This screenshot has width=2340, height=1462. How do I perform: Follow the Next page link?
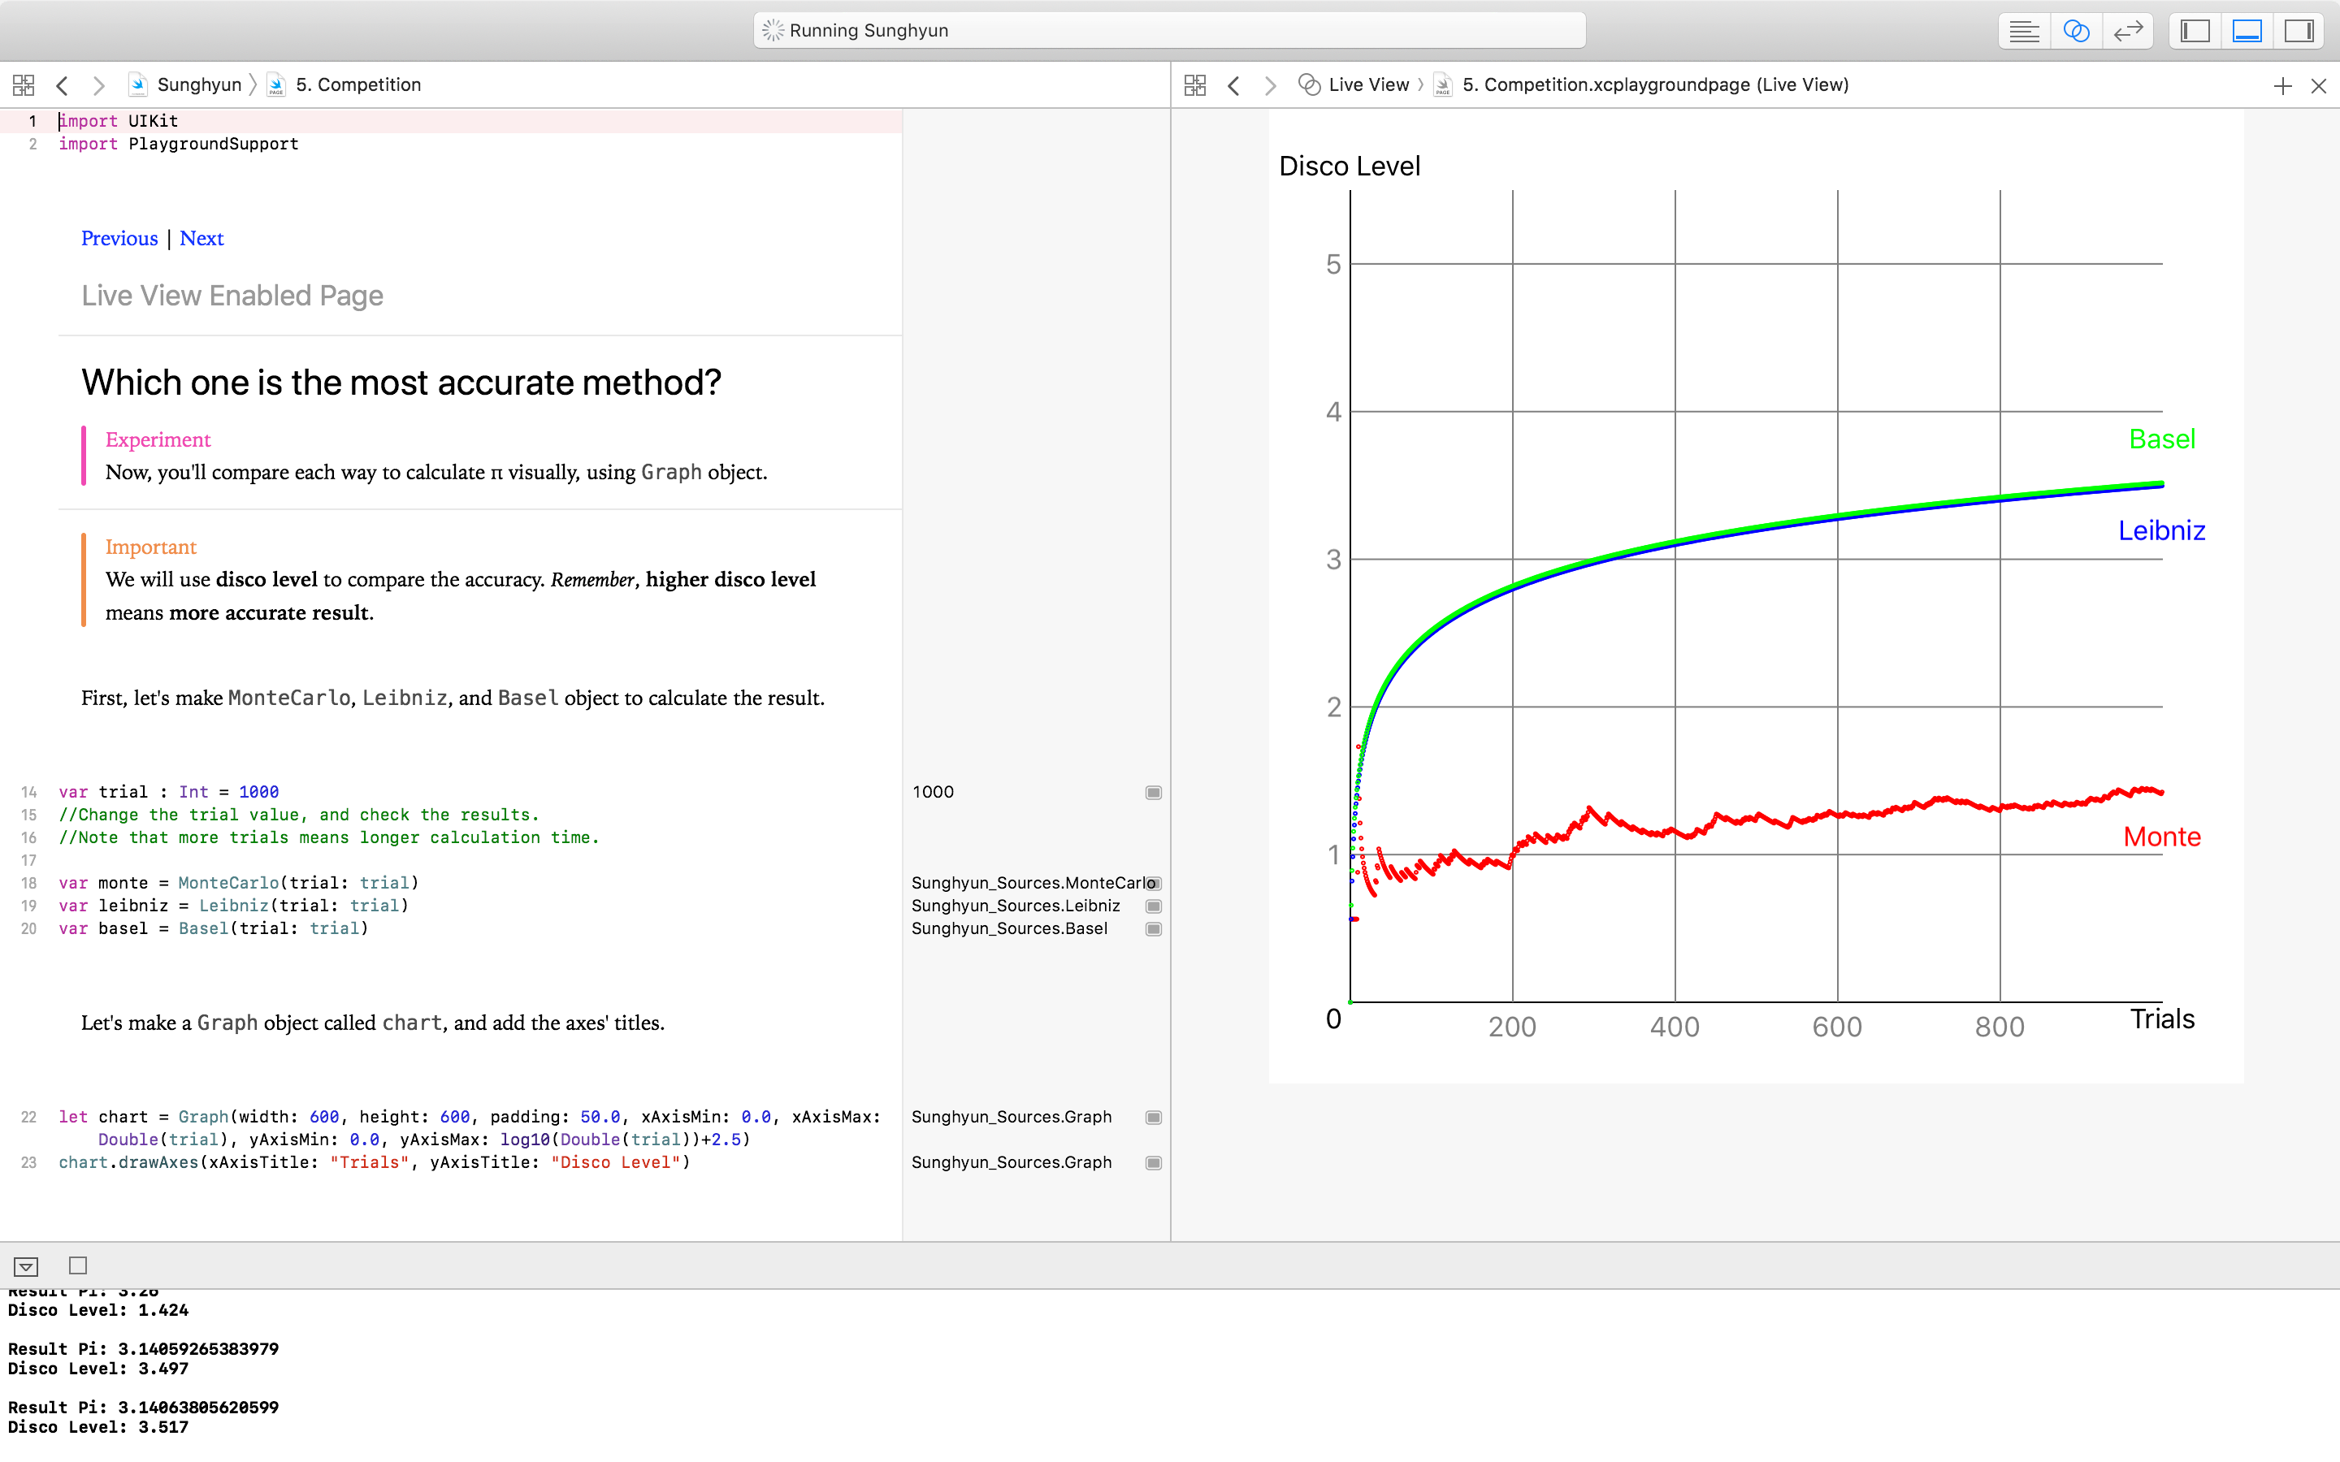201,239
